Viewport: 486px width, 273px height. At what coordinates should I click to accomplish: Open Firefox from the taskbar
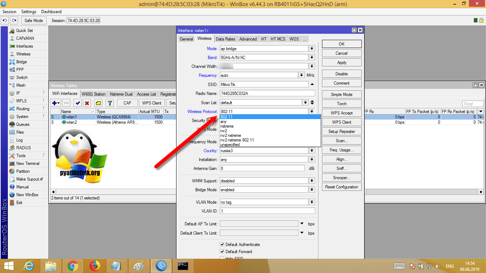(95, 266)
